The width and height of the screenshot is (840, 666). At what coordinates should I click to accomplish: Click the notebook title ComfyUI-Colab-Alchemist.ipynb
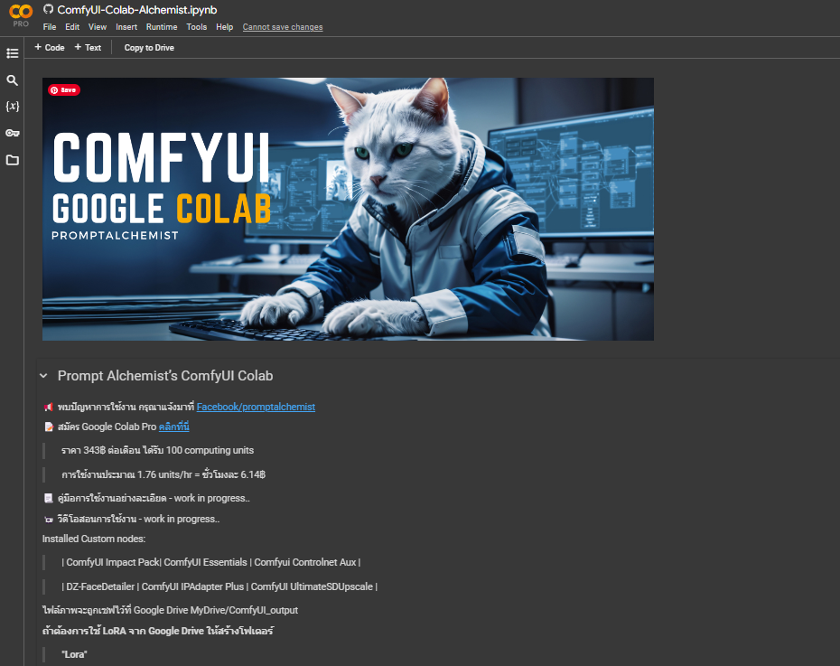(x=137, y=10)
